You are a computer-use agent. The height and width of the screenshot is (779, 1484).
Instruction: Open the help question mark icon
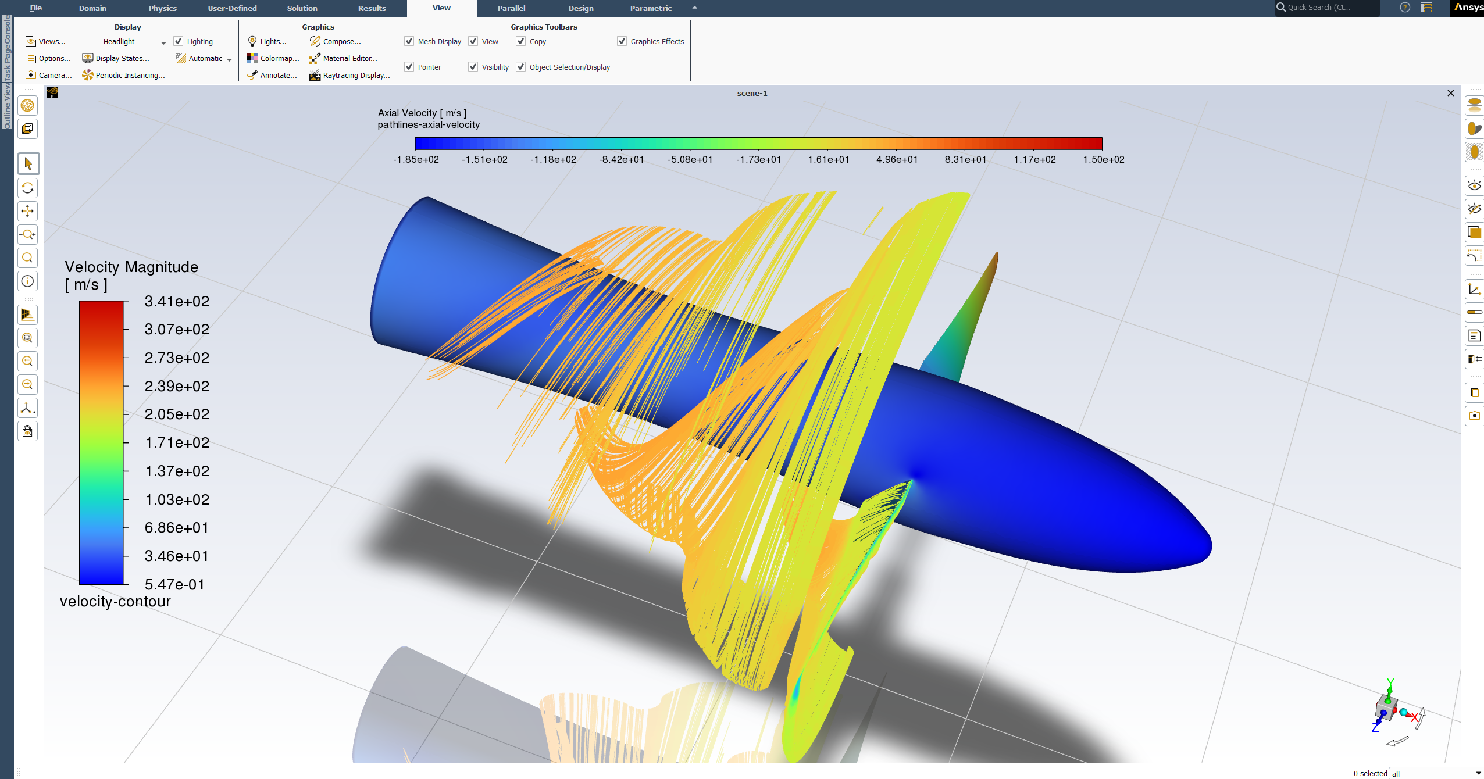coord(1405,8)
